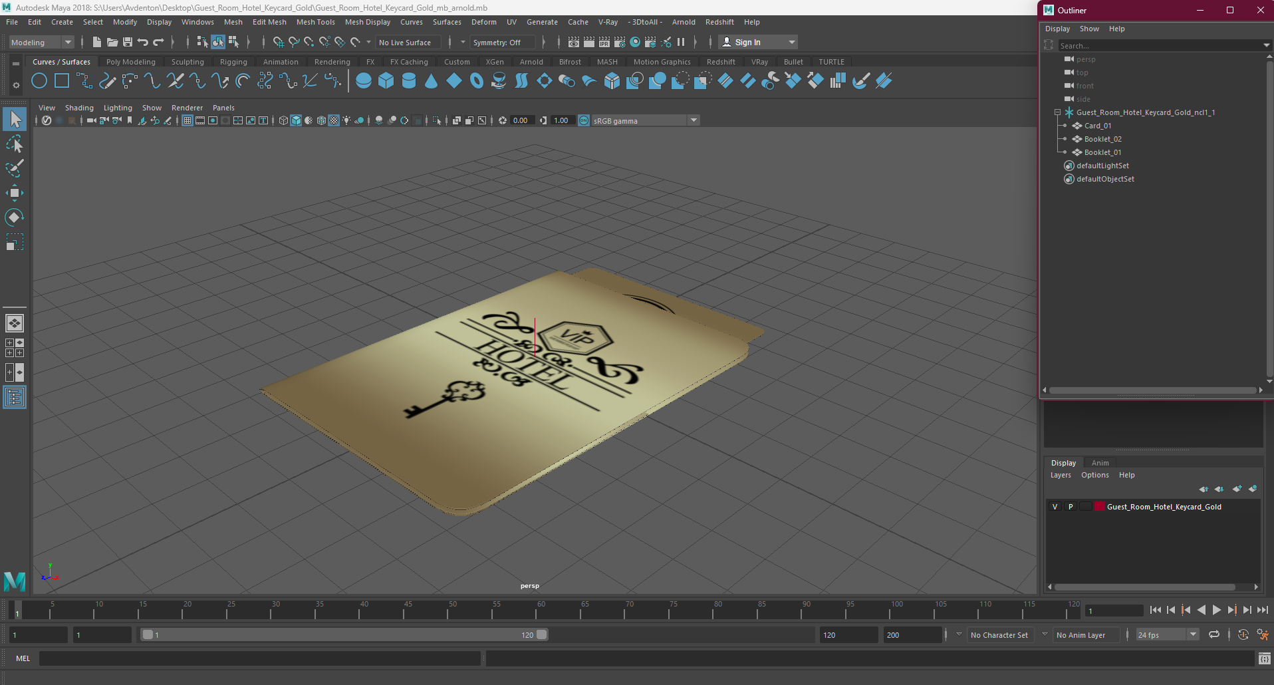Create a NURBS cube from shelf
Viewport: 1274px width, 685px height.
pos(386,81)
